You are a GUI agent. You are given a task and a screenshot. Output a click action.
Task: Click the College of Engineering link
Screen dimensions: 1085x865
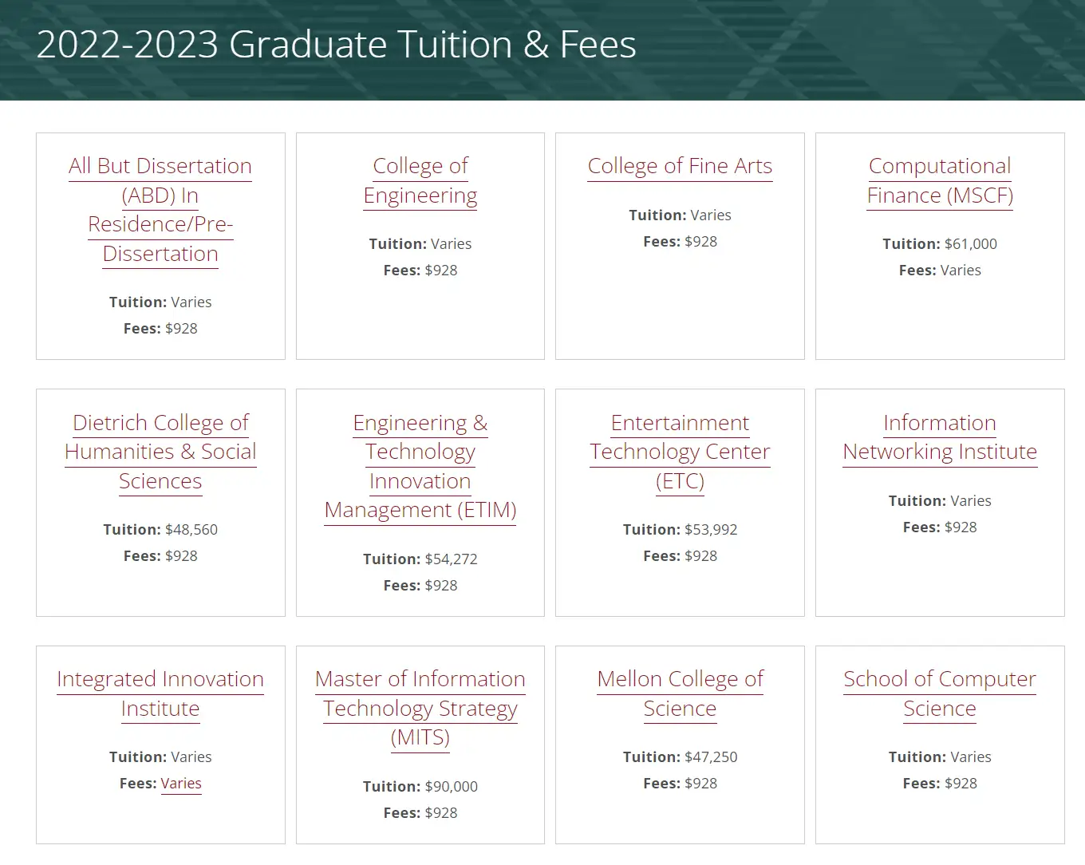(x=420, y=166)
